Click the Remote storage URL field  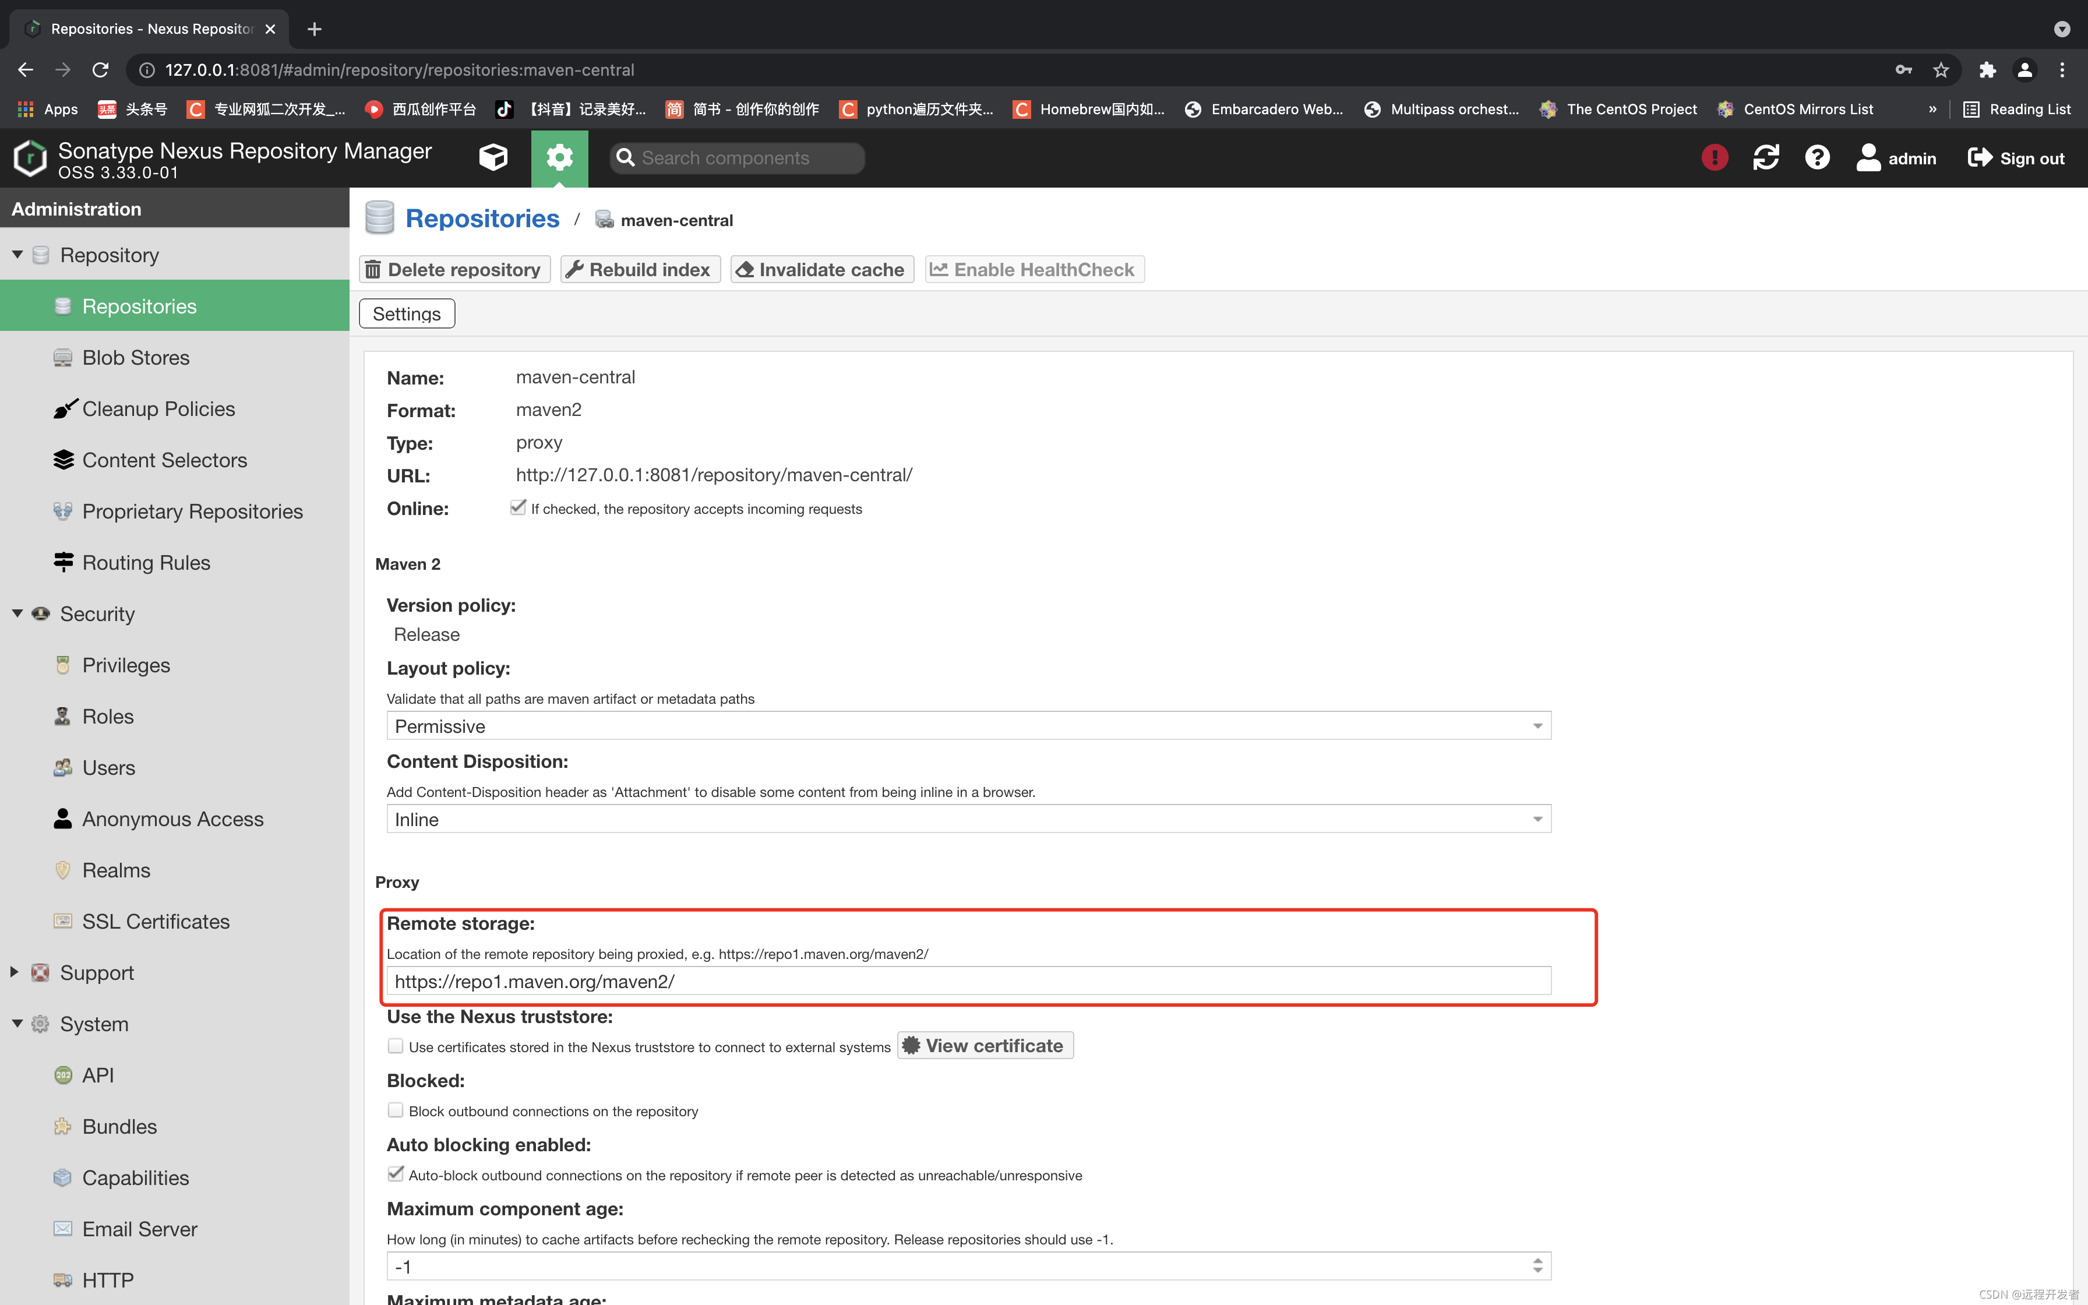(968, 981)
